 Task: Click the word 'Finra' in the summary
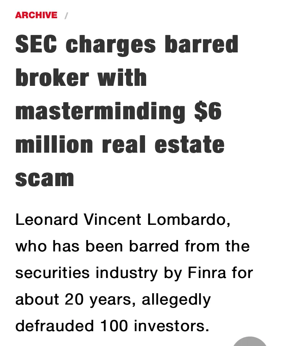coord(207,273)
